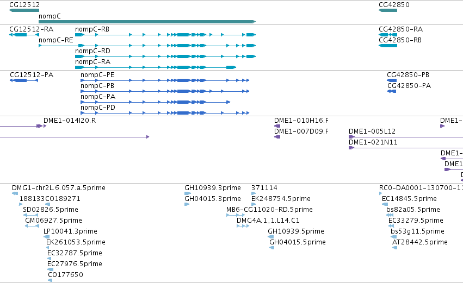This screenshot has width=463, height=283.
Task: Select the DME1-021N11 feature label
Action: point(373,142)
